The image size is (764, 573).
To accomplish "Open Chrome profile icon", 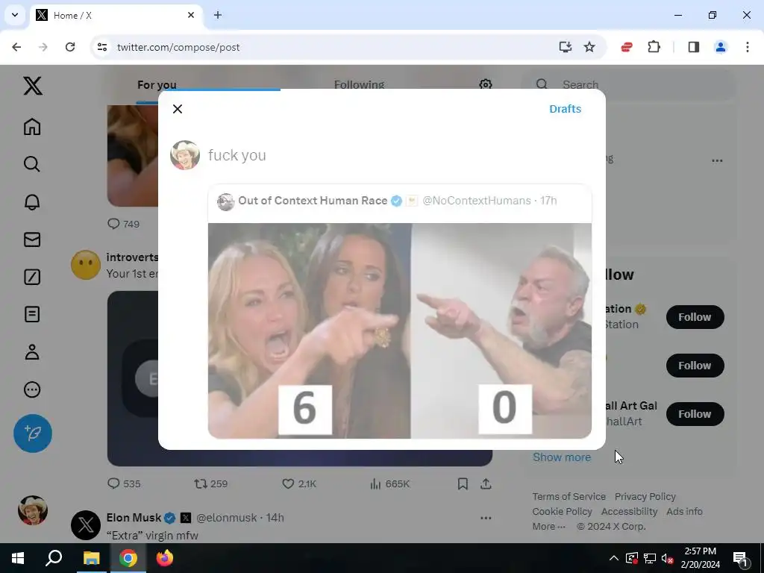I will coord(721,47).
